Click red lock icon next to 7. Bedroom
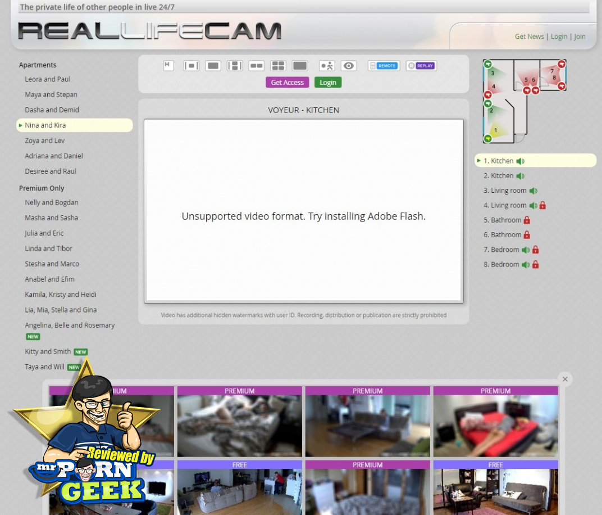Image resolution: width=602 pixels, height=515 pixels. pos(536,250)
